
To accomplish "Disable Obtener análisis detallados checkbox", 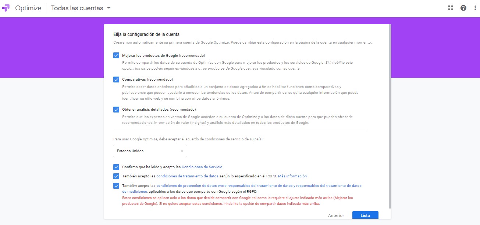I will pos(117,110).
